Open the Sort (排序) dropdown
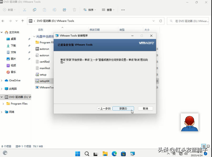The width and height of the screenshot is (212, 157). click(x=90, y=10)
